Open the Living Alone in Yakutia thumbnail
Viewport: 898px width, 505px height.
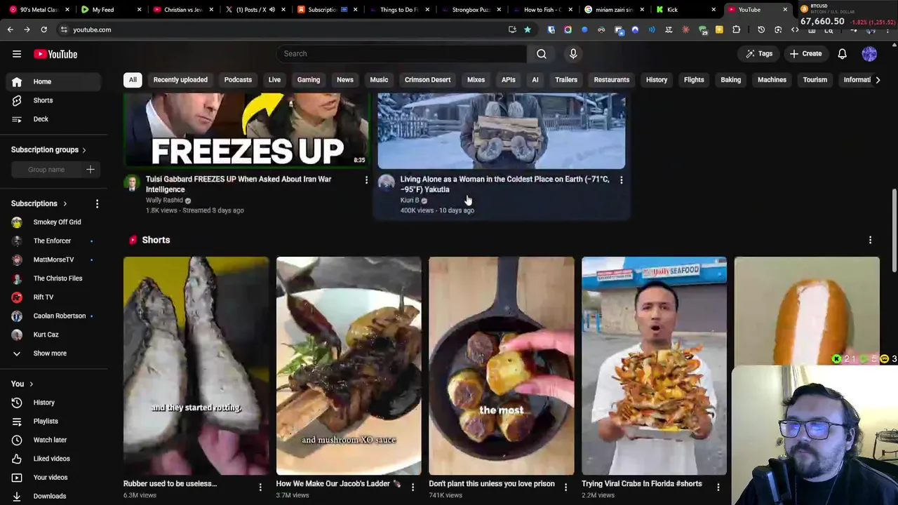(x=501, y=131)
